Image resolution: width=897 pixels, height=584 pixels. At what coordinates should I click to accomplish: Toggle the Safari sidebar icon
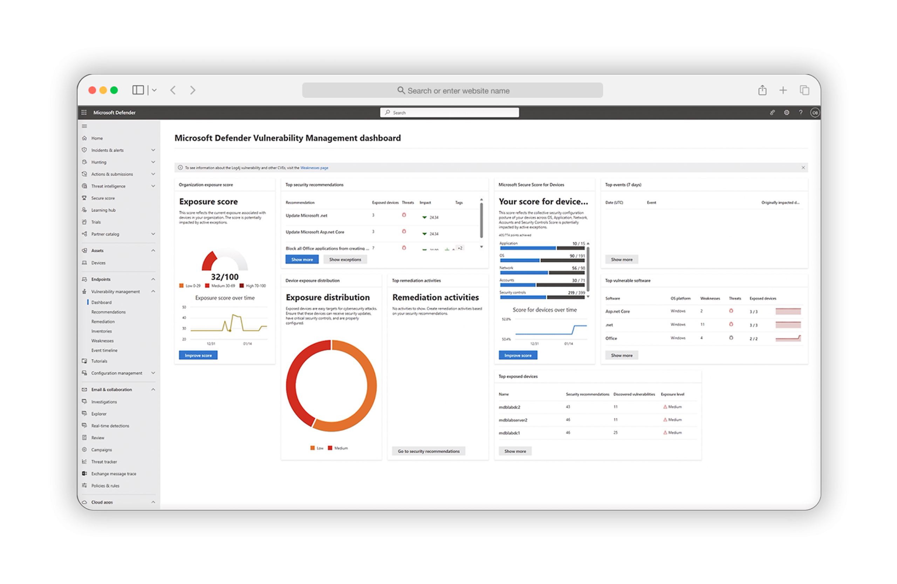138,90
